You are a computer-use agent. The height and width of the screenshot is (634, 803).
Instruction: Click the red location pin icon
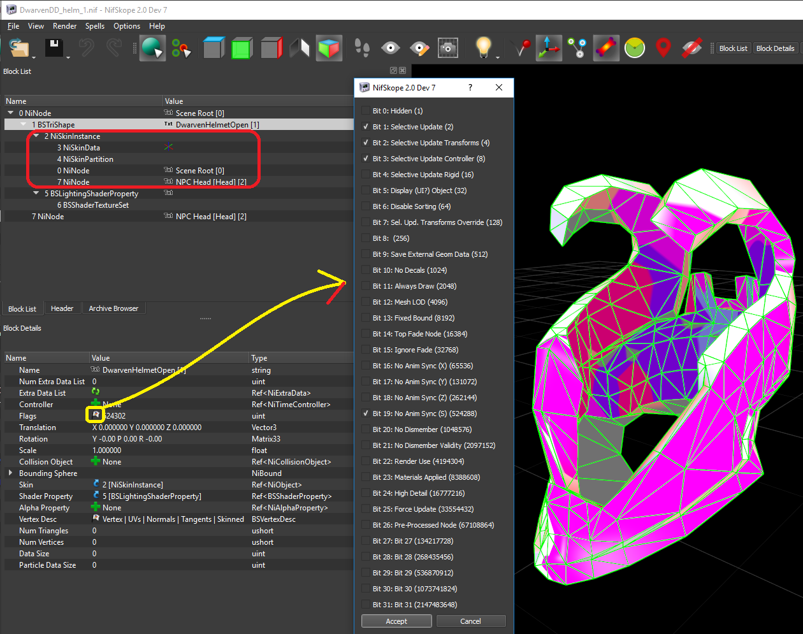coord(663,48)
